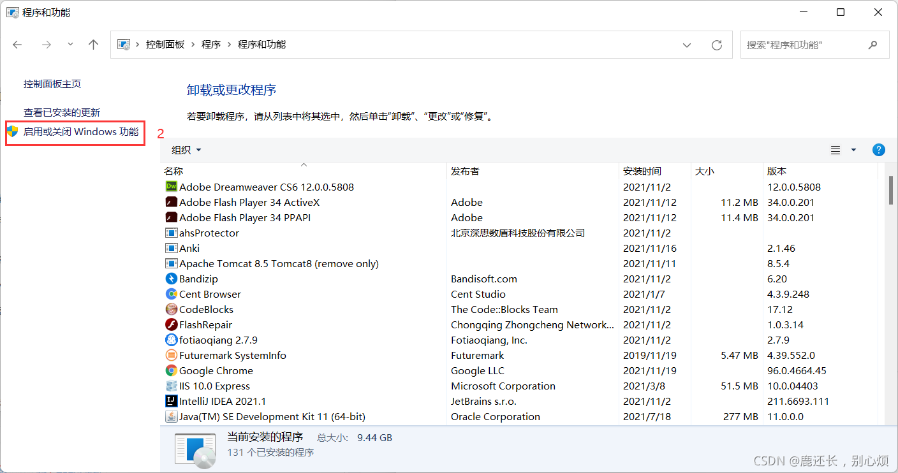This screenshot has width=898, height=473.
Task: Click the Adobe Flash Player 34 ActiveX icon
Action: pos(171,202)
